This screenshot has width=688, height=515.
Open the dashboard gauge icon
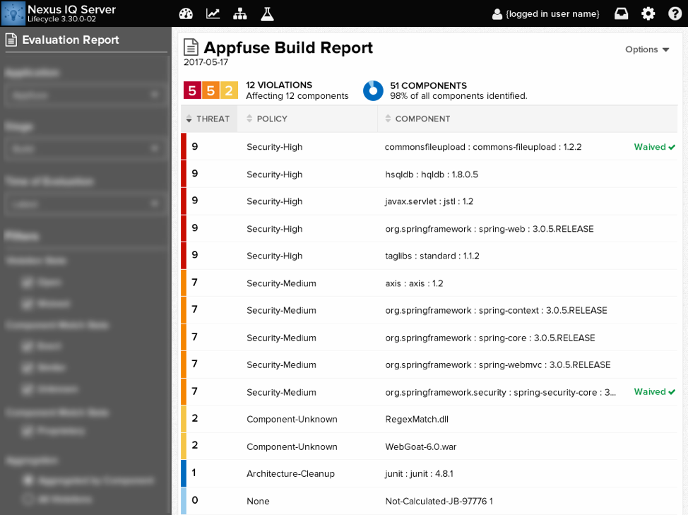pos(186,13)
